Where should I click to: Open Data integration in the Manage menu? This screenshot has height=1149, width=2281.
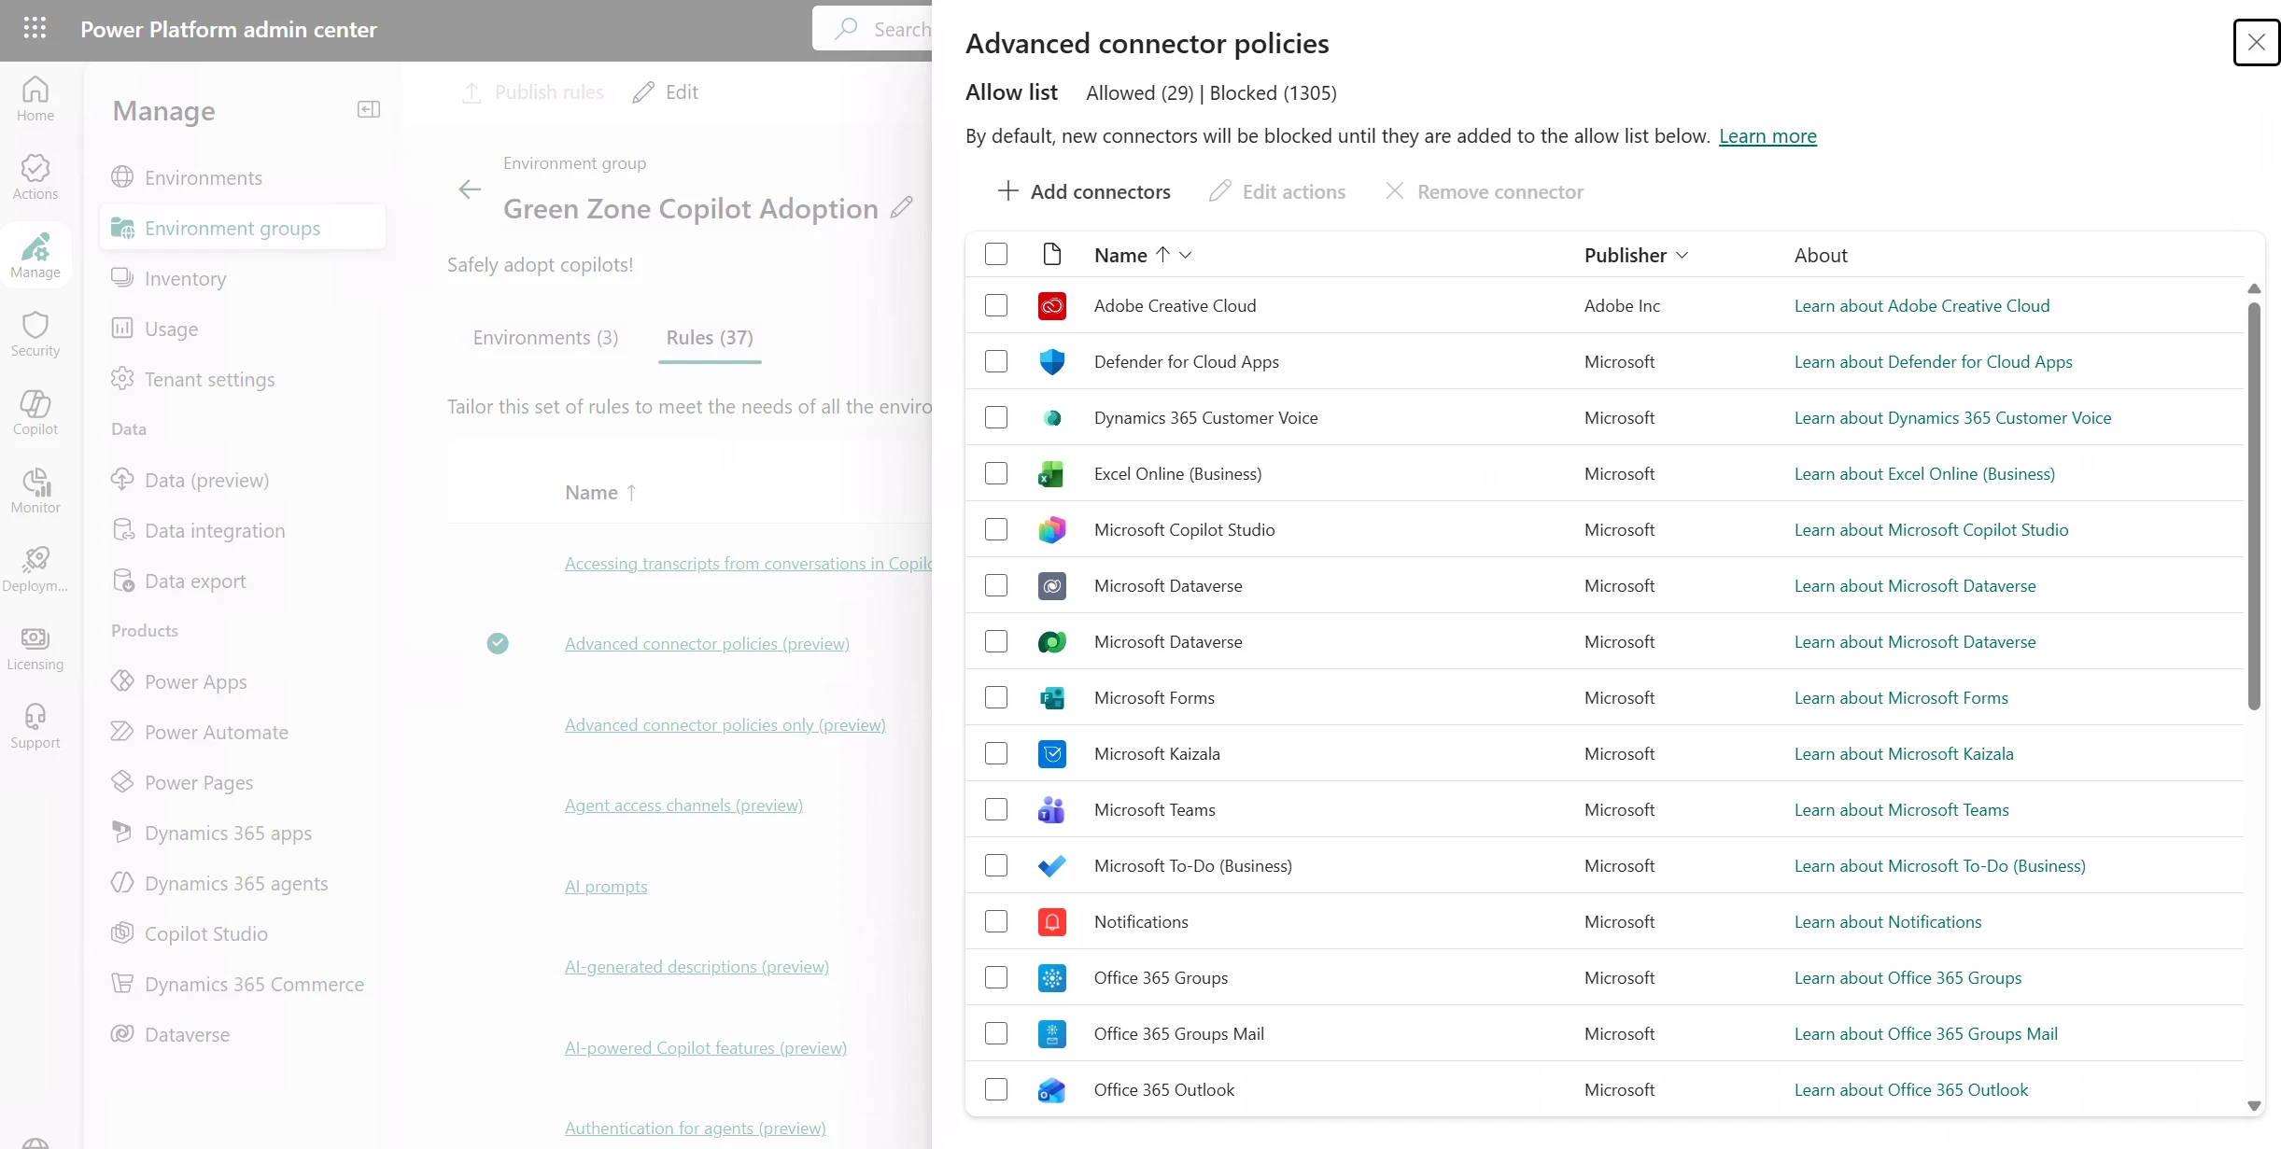pyautogui.click(x=243, y=530)
